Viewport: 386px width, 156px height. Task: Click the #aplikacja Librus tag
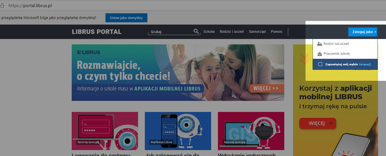pyautogui.click(x=162, y=142)
